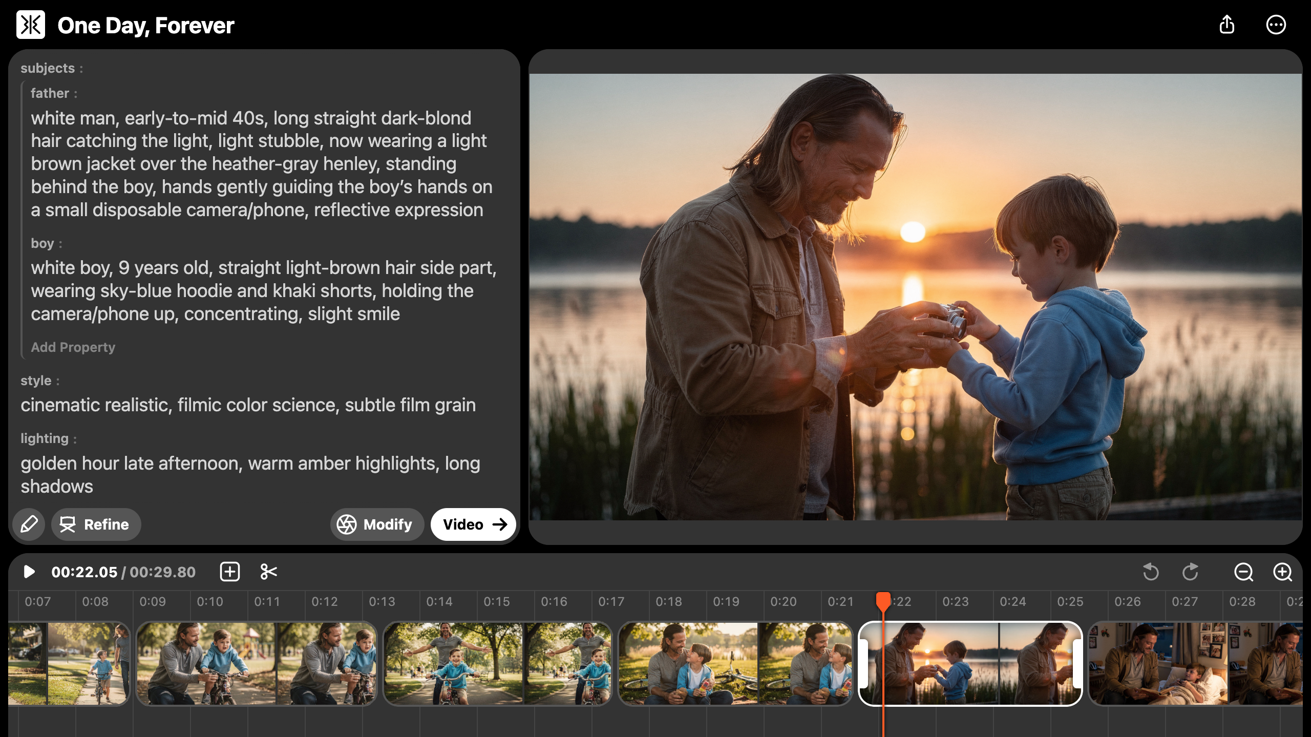The image size is (1311, 737).
Task: Click the add clip plus icon
Action: 230,572
